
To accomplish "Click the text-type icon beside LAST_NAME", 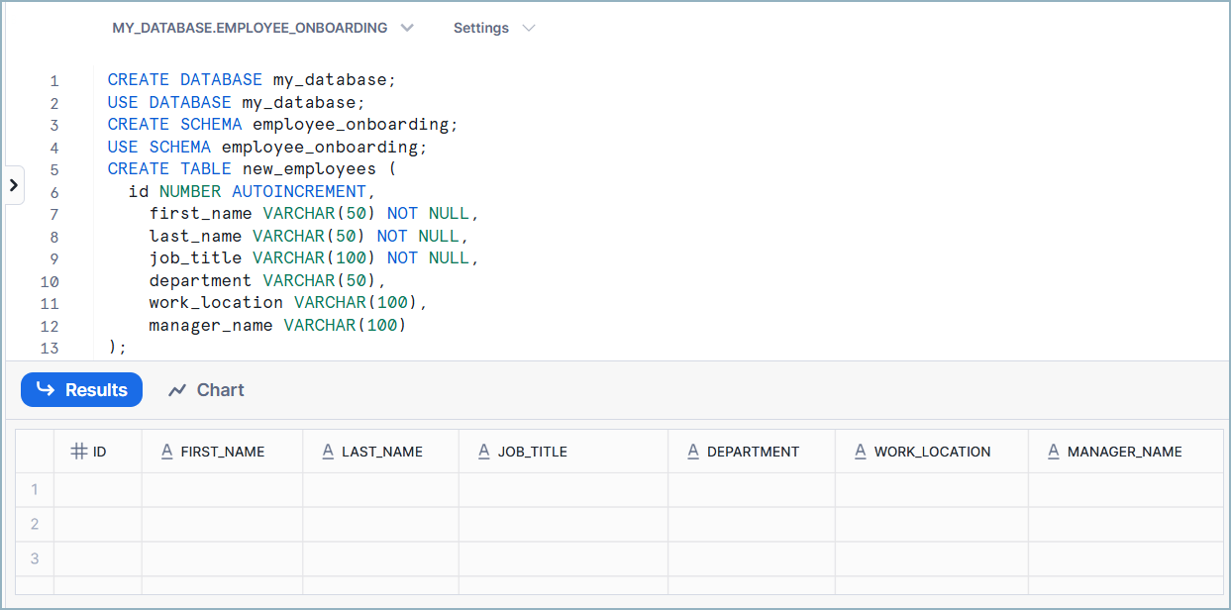I will point(328,452).
